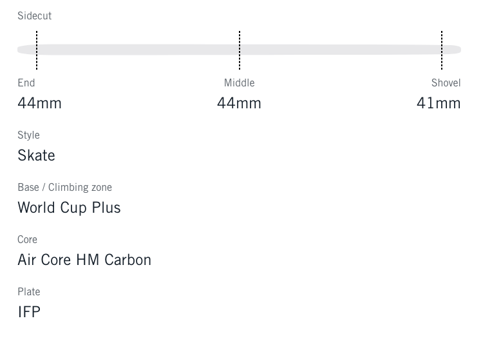
Task: Select the Skate style value
Action: 36,155
